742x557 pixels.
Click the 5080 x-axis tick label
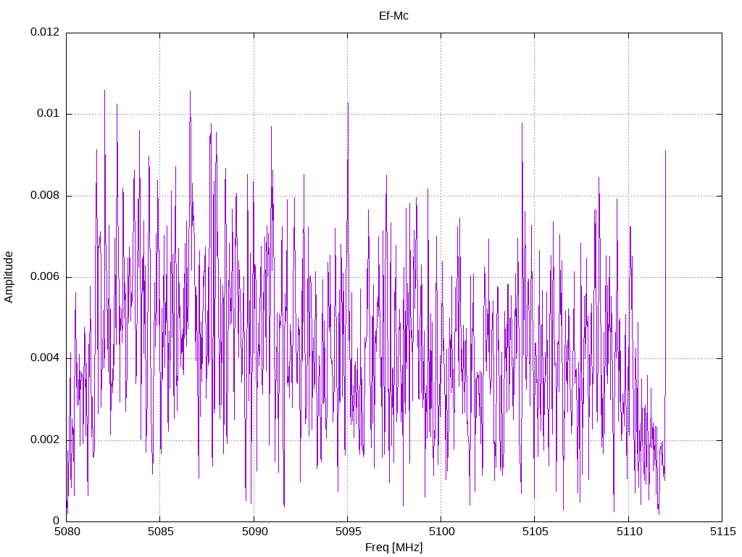tap(67, 532)
